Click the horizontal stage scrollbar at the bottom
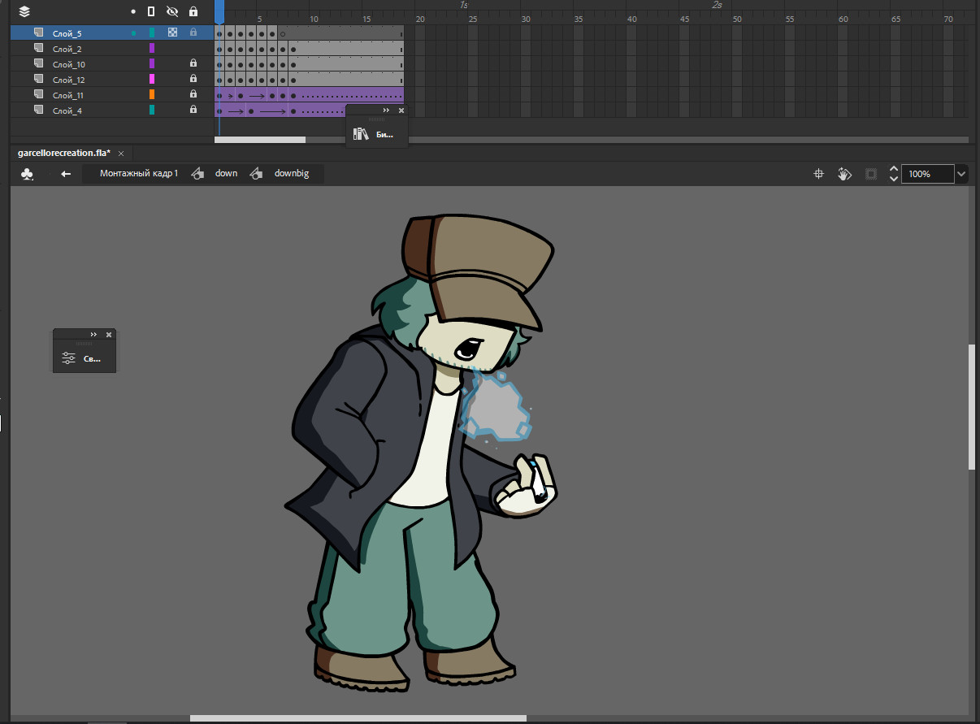980x724 pixels. pos(358,717)
